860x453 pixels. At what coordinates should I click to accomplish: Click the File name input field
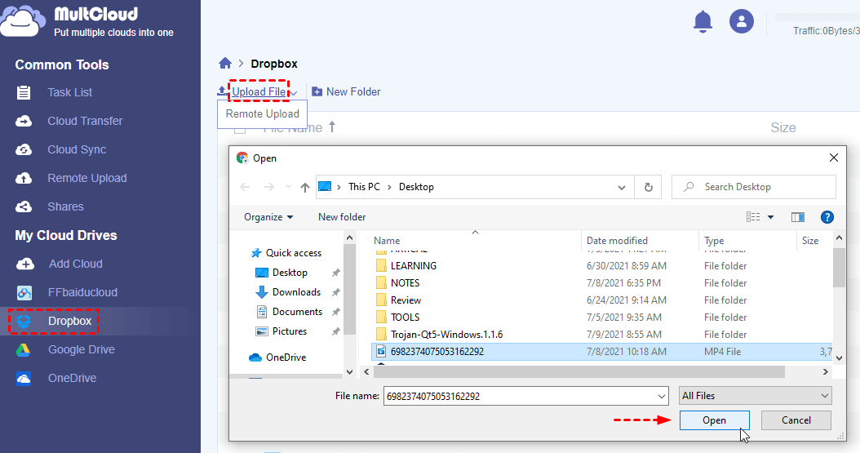point(520,396)
